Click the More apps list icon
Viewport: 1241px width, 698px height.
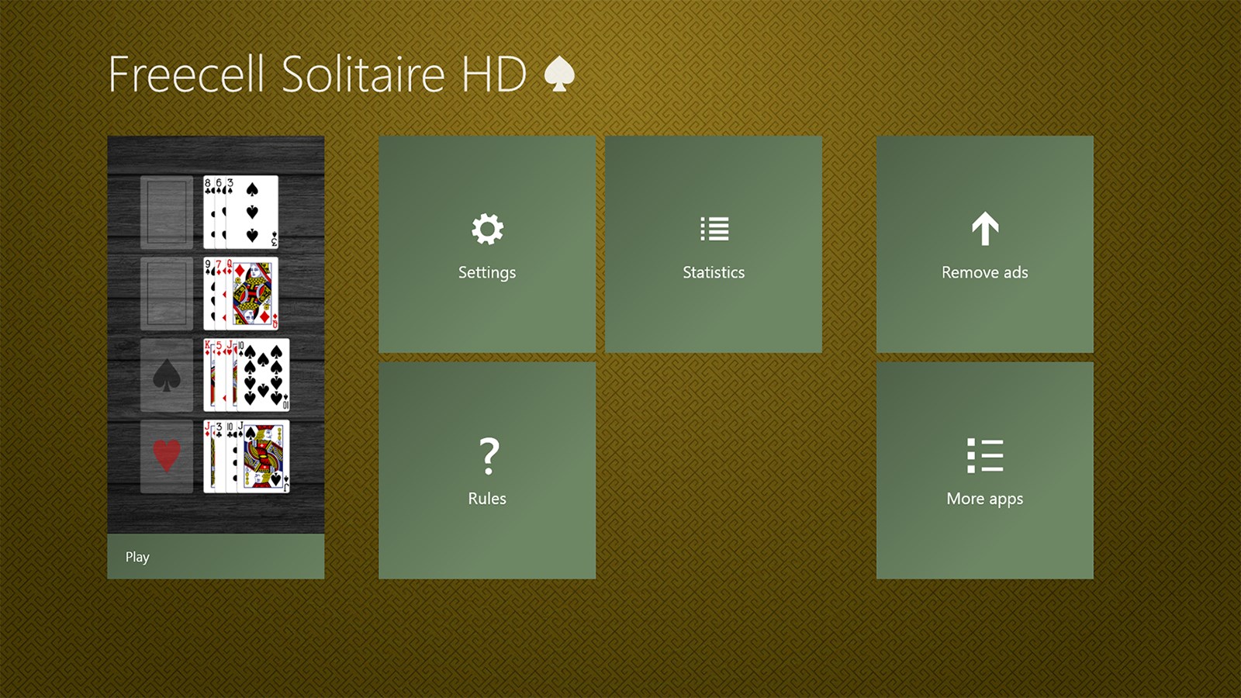(985, 456)
